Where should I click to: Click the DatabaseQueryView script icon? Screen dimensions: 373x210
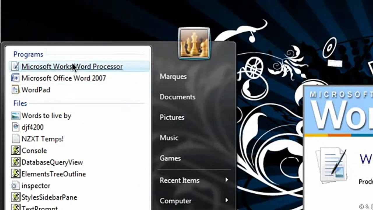[x=15, y=162]
